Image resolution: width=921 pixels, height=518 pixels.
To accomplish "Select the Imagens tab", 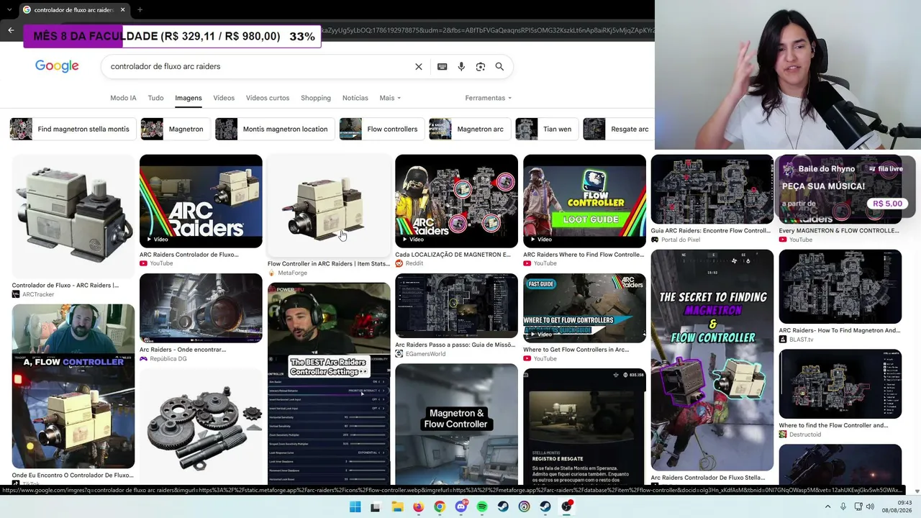I will click(x=189, y=98).
